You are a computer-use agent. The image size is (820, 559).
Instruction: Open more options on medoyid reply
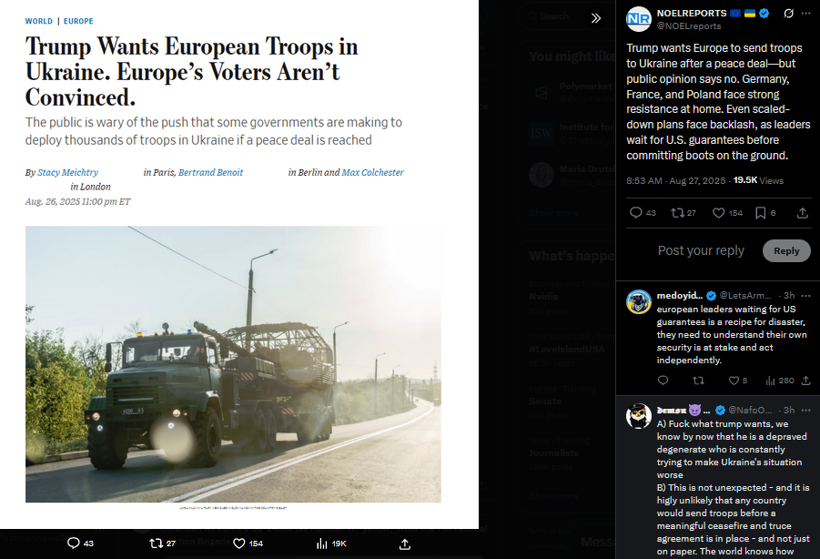click(805, 296)
